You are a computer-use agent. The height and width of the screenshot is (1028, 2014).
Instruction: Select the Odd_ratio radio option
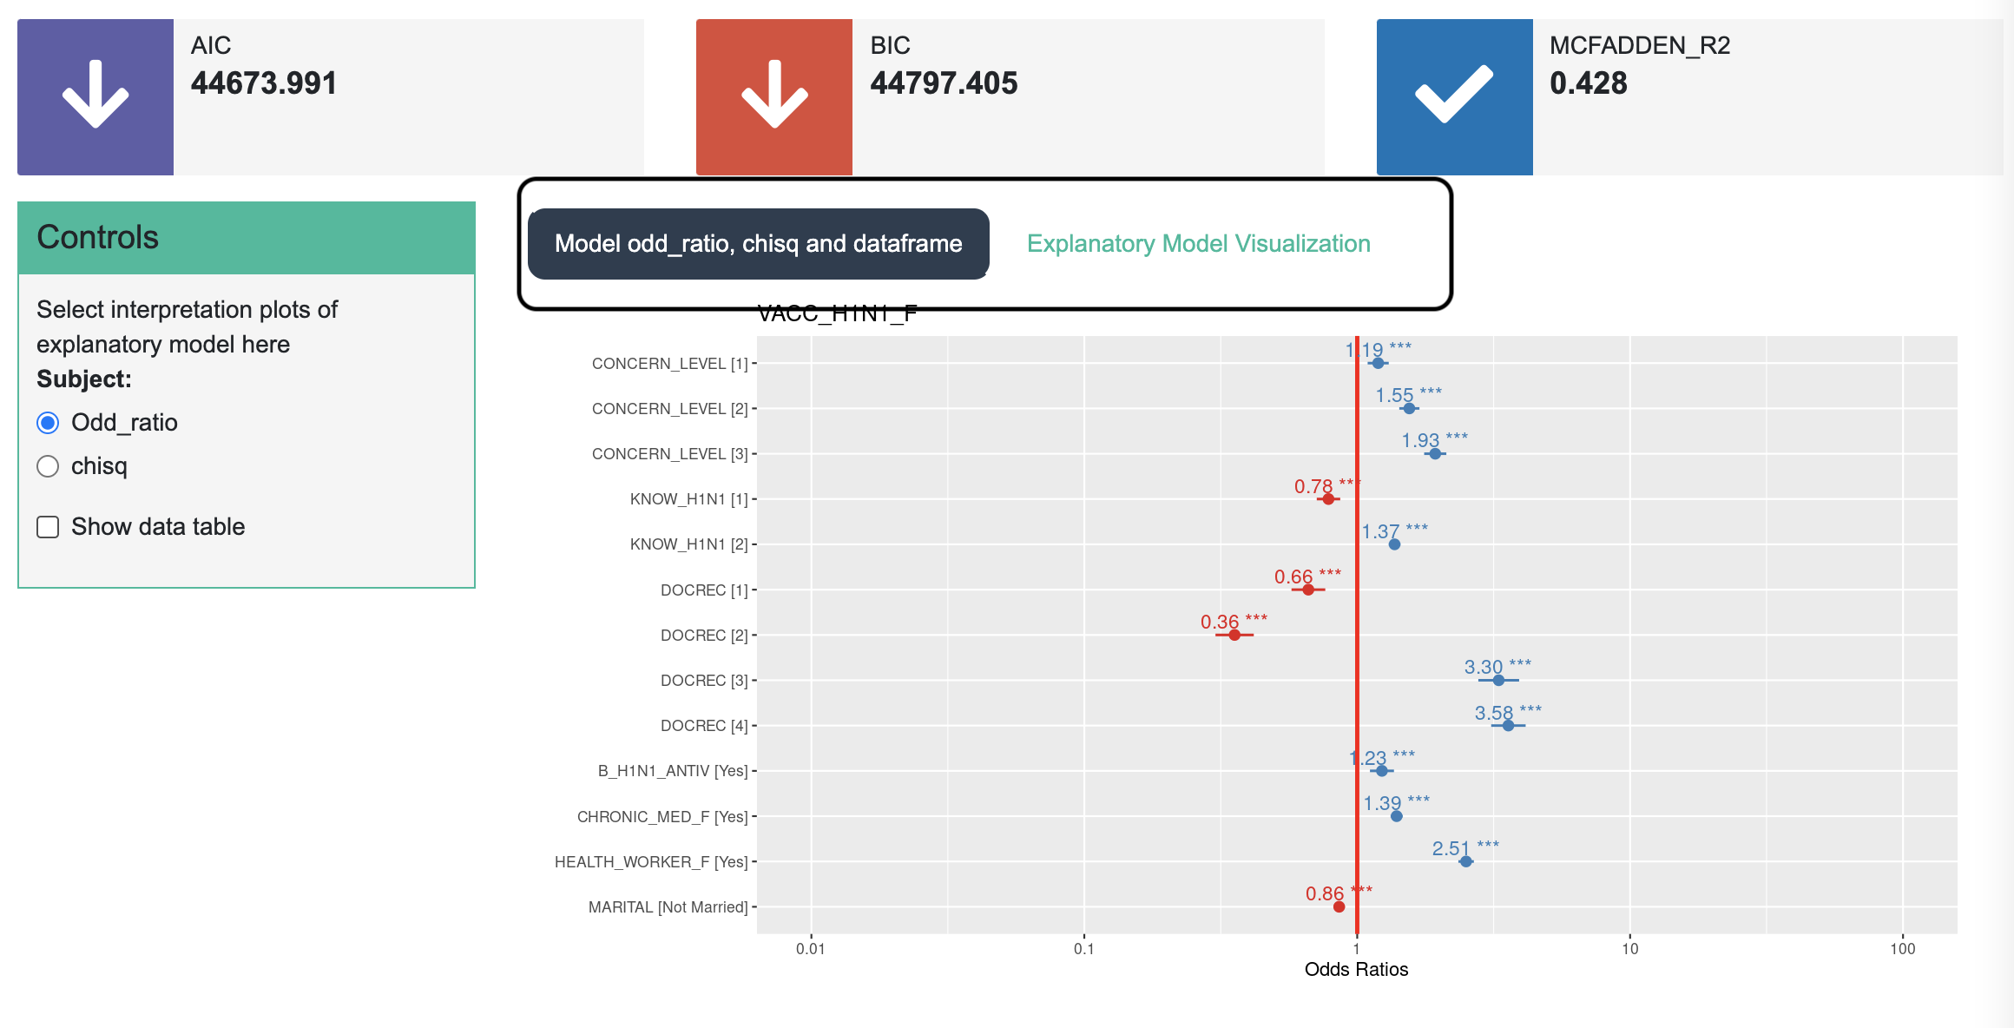pos(49,423)
